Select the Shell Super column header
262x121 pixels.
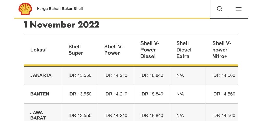[76, 50]
